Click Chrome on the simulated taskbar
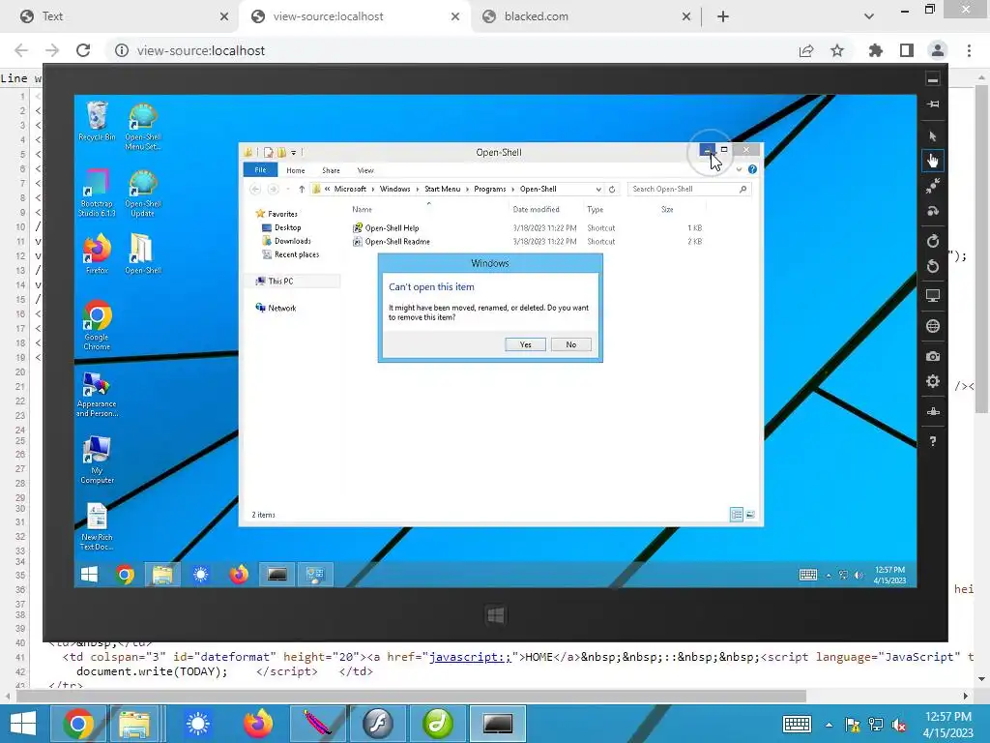The height and width of the screenshot is (743, 990). 125,575
